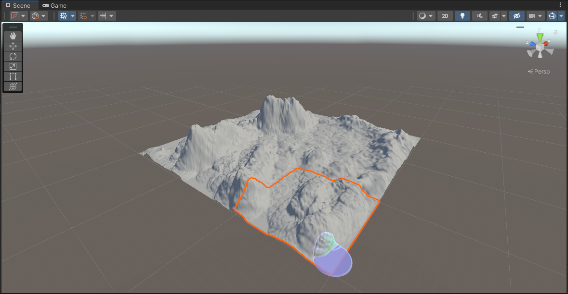
Task: Click the 2D view mode button
Action: click(x=445, y=16)
